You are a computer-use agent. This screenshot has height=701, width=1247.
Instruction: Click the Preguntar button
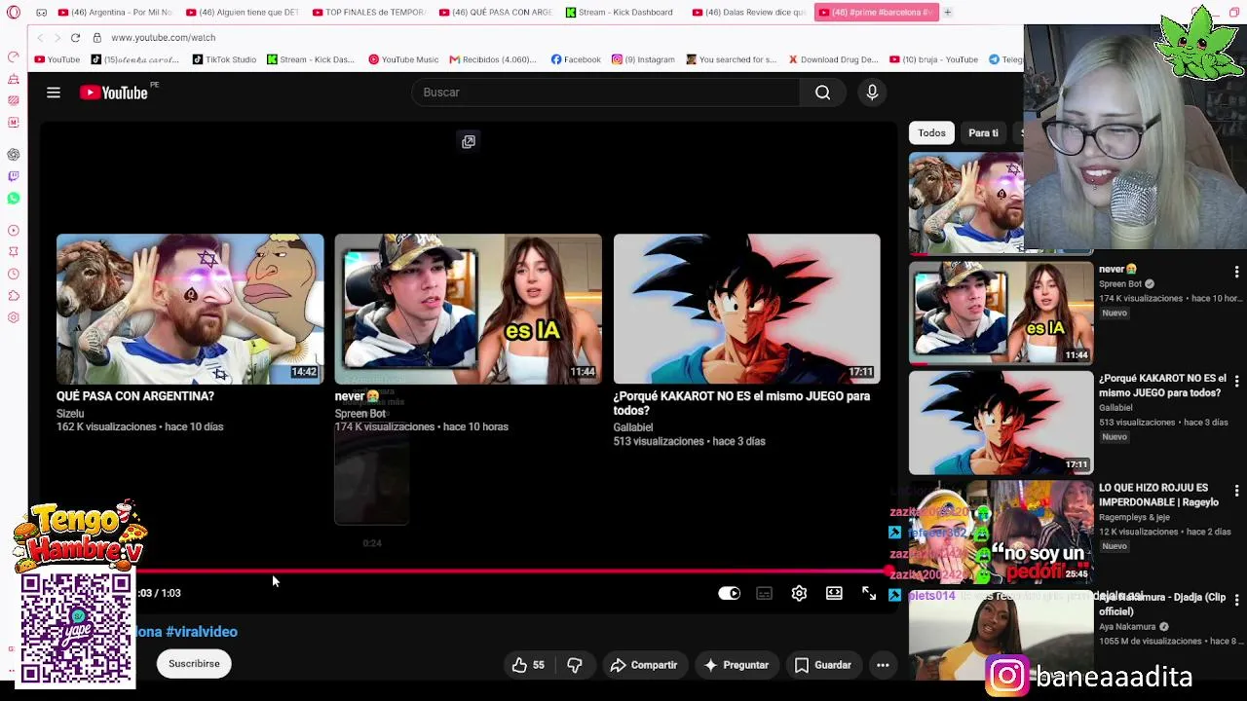pos(737,665)
